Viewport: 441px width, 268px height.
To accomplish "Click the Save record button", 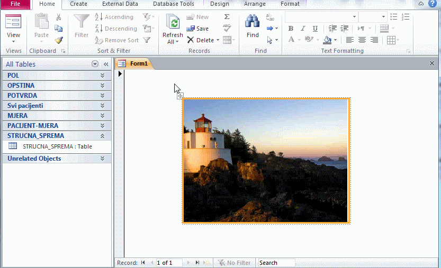I will [197, 29].
